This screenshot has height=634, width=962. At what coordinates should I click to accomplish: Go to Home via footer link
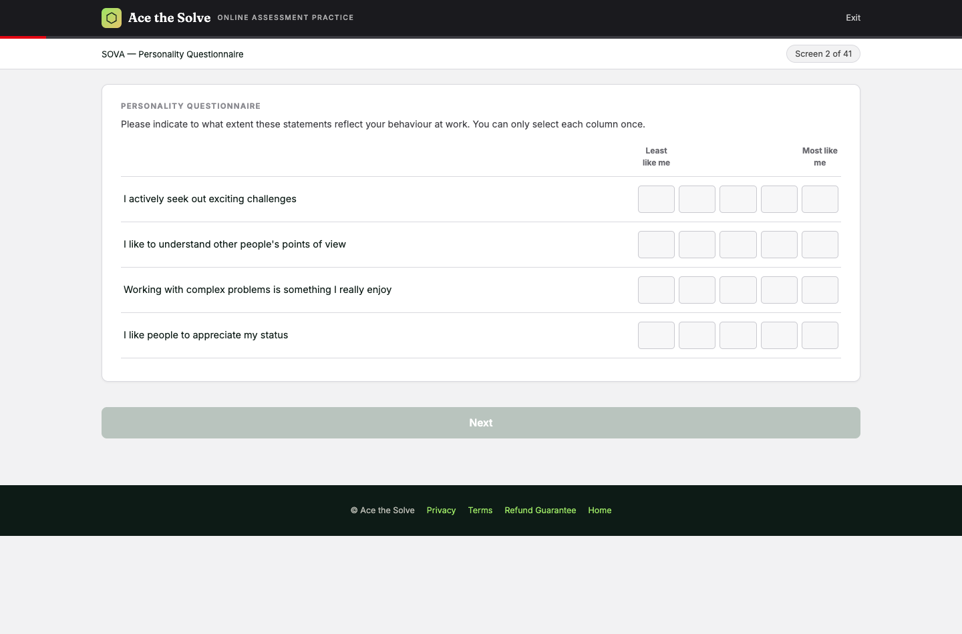click(600, 511)
